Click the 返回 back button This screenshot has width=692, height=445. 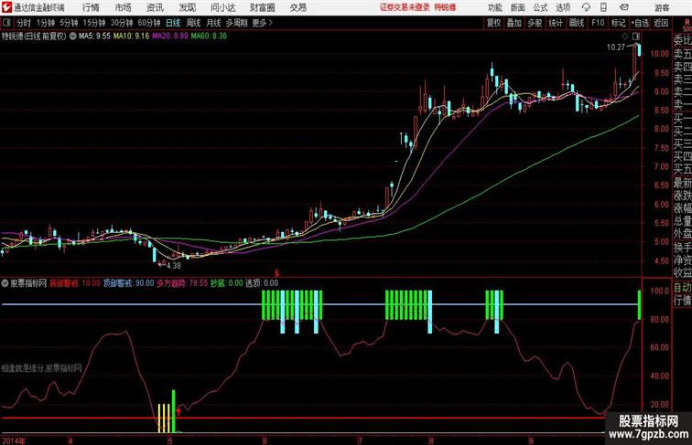click(x=661, y=23)
